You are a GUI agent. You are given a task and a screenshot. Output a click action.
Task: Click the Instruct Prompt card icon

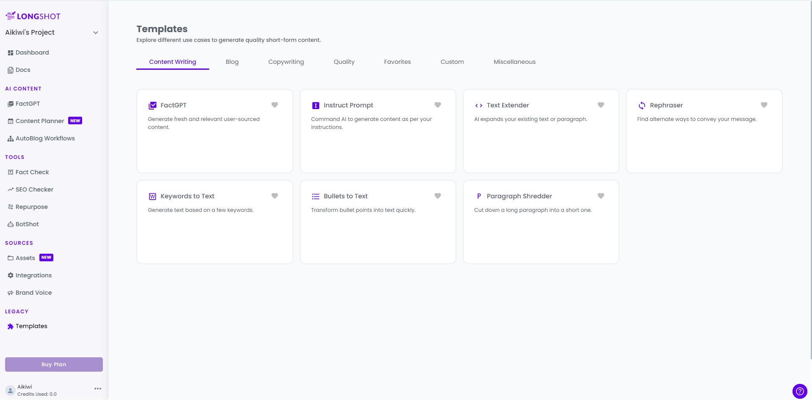[x=315, y=105]
